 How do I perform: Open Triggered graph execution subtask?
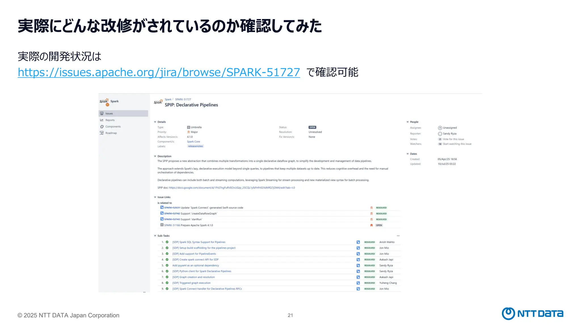pos(191,283)
